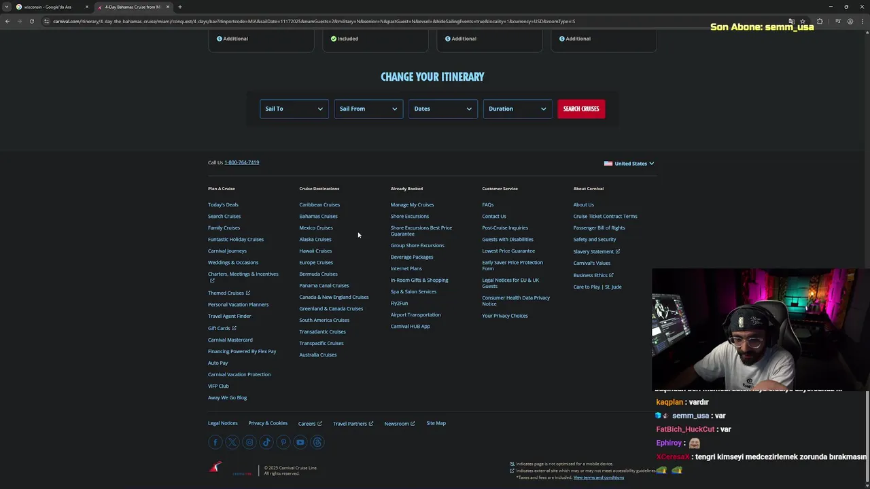The width and height of the screenshot is (870, 489).
Task: Open Search Cruises footer link
Action: (x=224, y=216)
